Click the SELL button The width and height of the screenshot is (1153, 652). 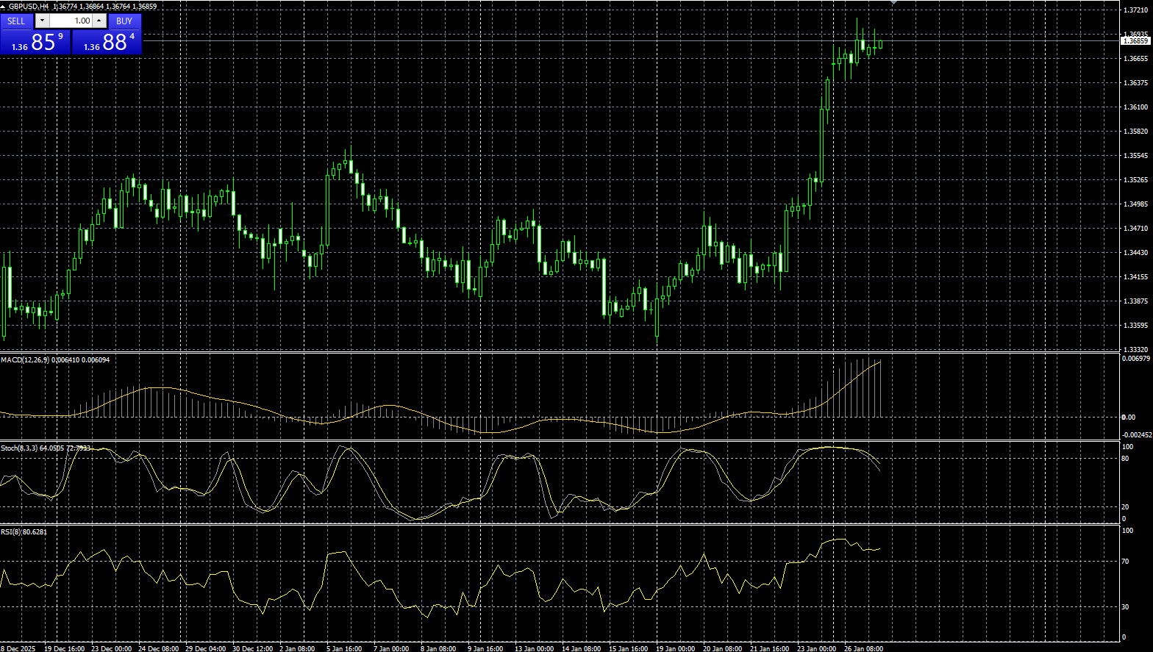(16, 21)
